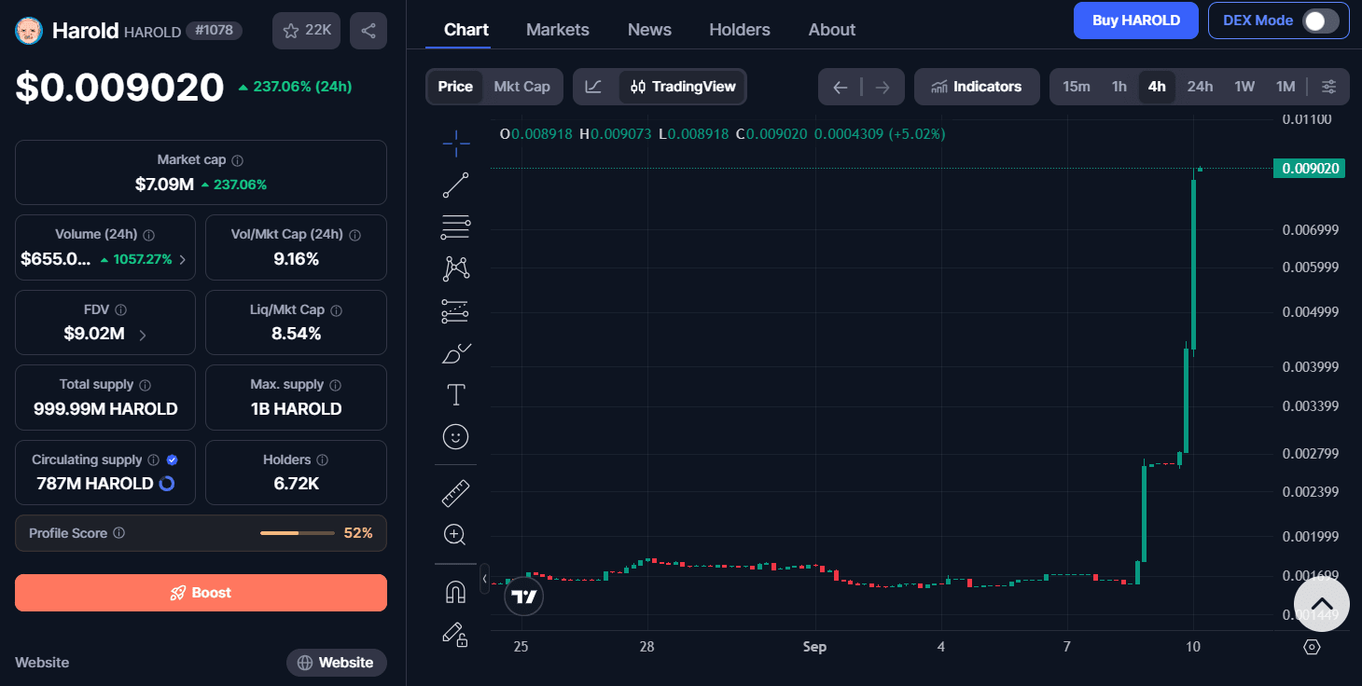Select the forecasting position tool
Screen dimensions: 1362x686
(x=455, y=311)
